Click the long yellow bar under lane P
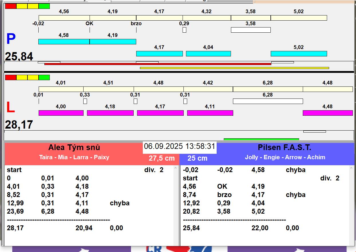Image resolution: width=356 pixels, height=252 pixels. 234,68
